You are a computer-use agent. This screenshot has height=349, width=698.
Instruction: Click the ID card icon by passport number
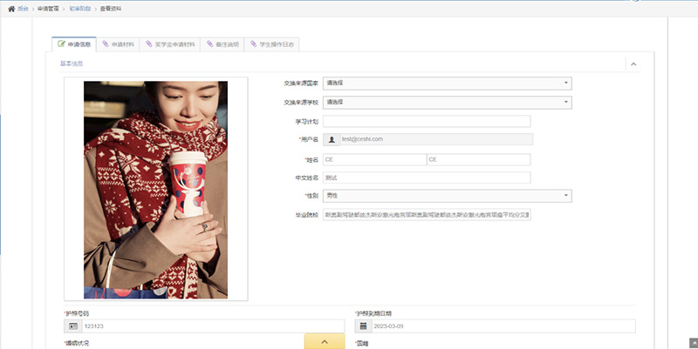click(72, 326)
